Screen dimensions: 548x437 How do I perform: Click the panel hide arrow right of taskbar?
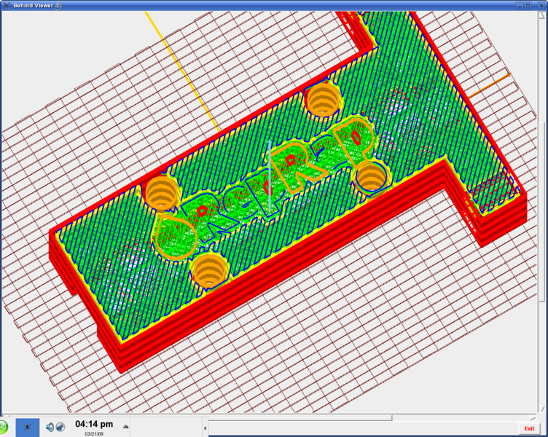click(205, 428)
